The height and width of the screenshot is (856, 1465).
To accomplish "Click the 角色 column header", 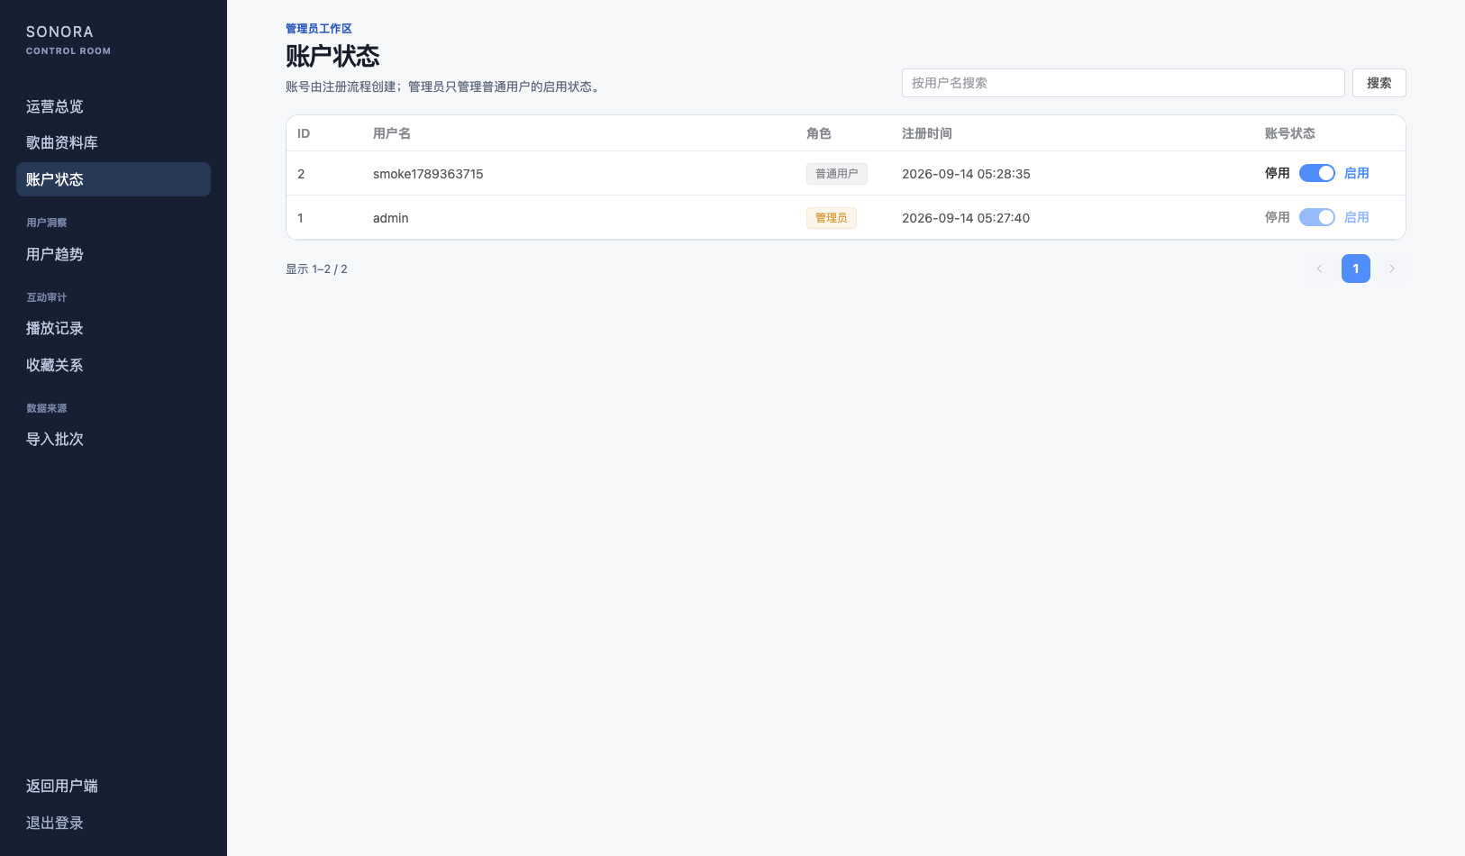I will (x=819, y=133).
